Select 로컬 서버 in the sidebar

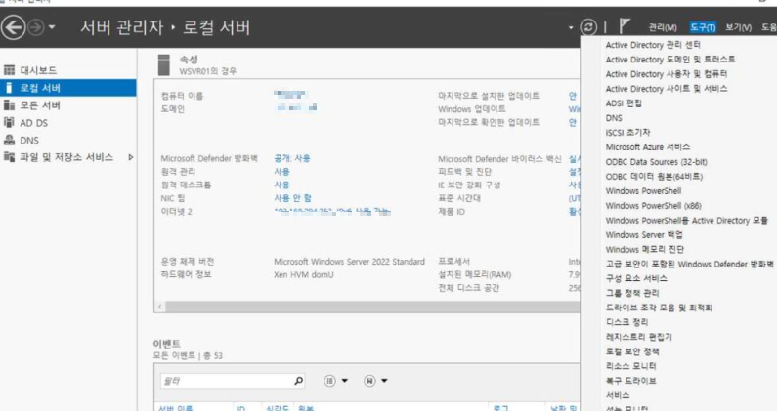[68, 88]
